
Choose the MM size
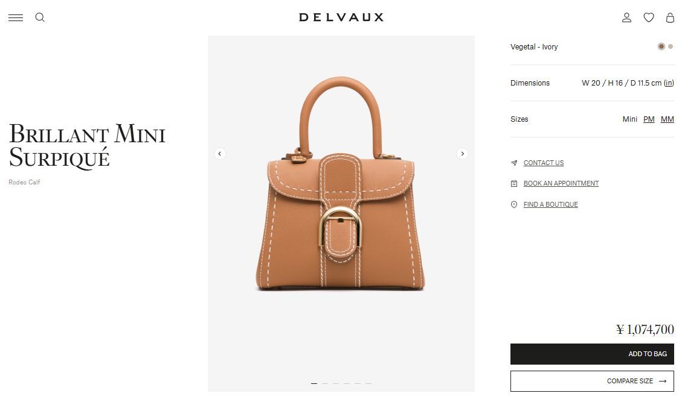pyautogui.click(x=668, y=119)
